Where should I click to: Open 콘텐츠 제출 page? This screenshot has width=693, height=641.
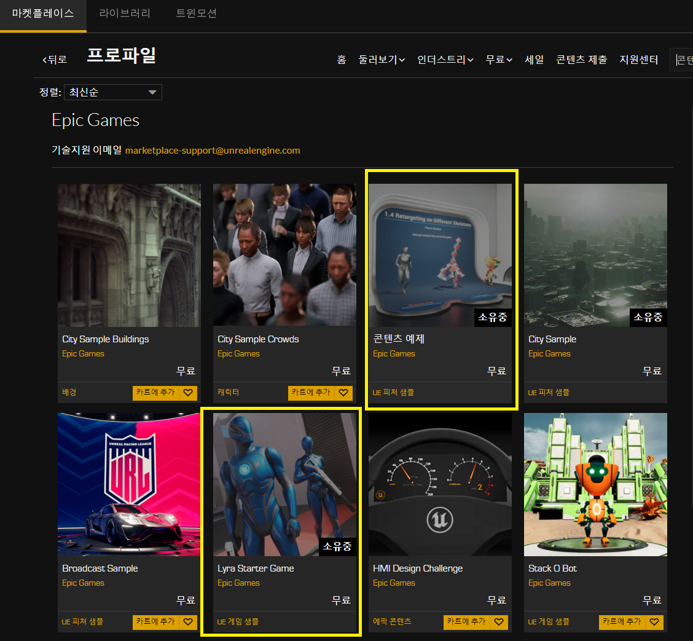tap(581, 60)
